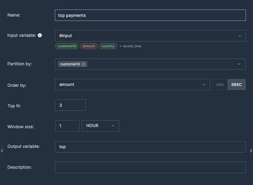Image resolution: width=253 pixels, height=185 pixels.
Task: Click the customerId chip in Partition by
Action: click(70, 64)
